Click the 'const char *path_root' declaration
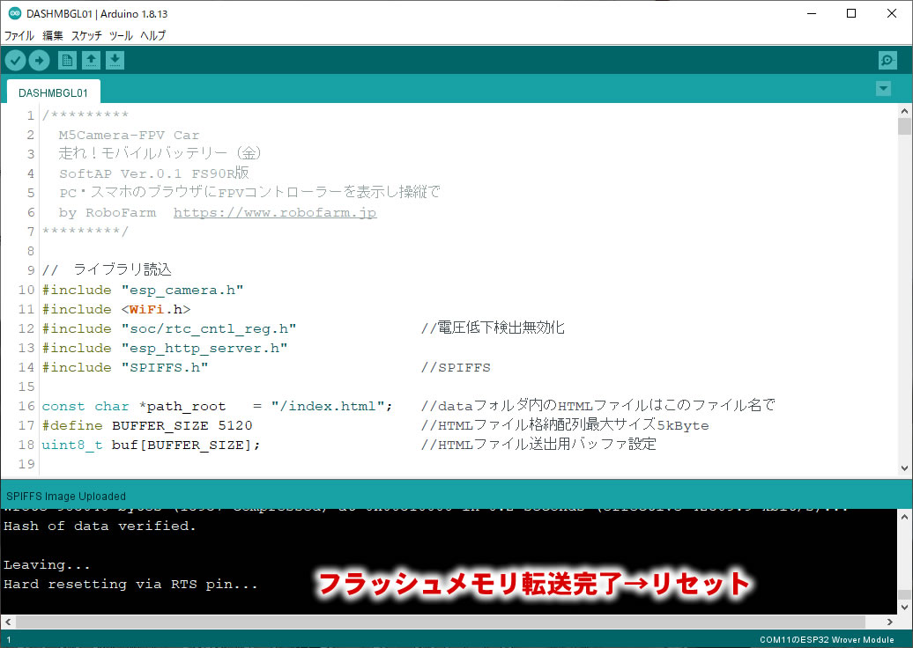This screenshot has width=913, height=648. pyautogui.click(x=134, y=406)
